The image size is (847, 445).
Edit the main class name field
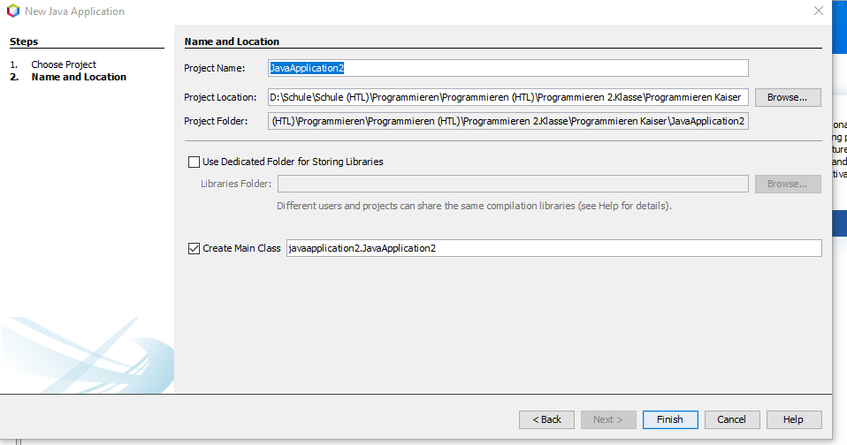click(553, 248)
